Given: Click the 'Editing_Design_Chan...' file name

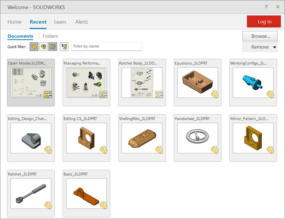Looking at the screenshot, I should coord(27,119).
